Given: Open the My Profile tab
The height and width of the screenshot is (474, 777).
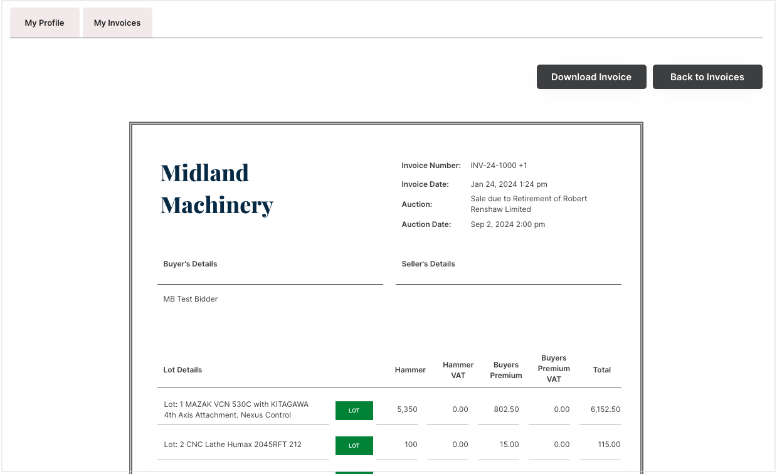Looking at the screenshot, I should coord(45,23).
